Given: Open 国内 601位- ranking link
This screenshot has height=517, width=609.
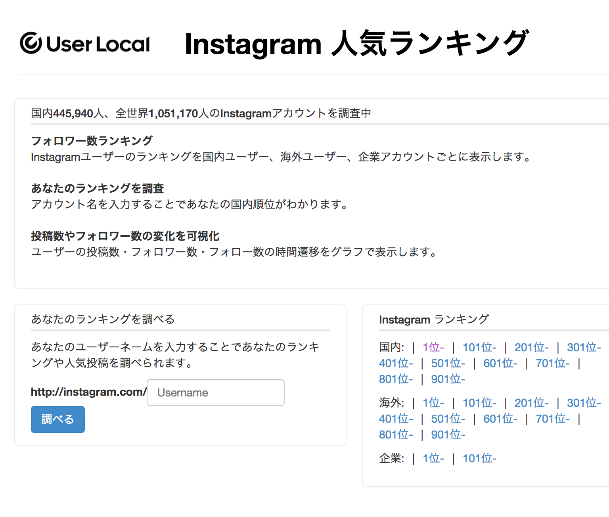Looking at the screenshot, I should pos(500,363).
